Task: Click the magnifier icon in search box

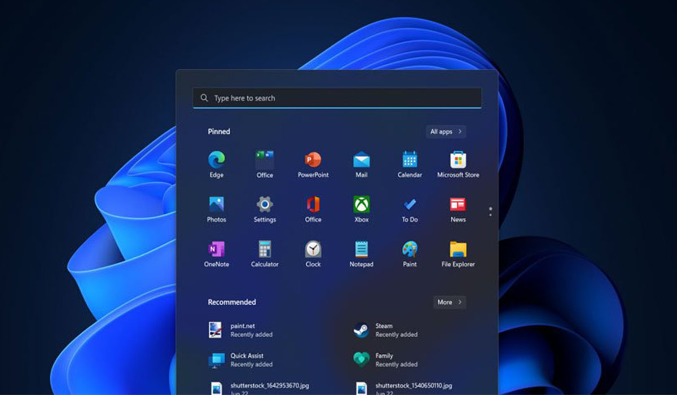Action: tap(204, 98)
